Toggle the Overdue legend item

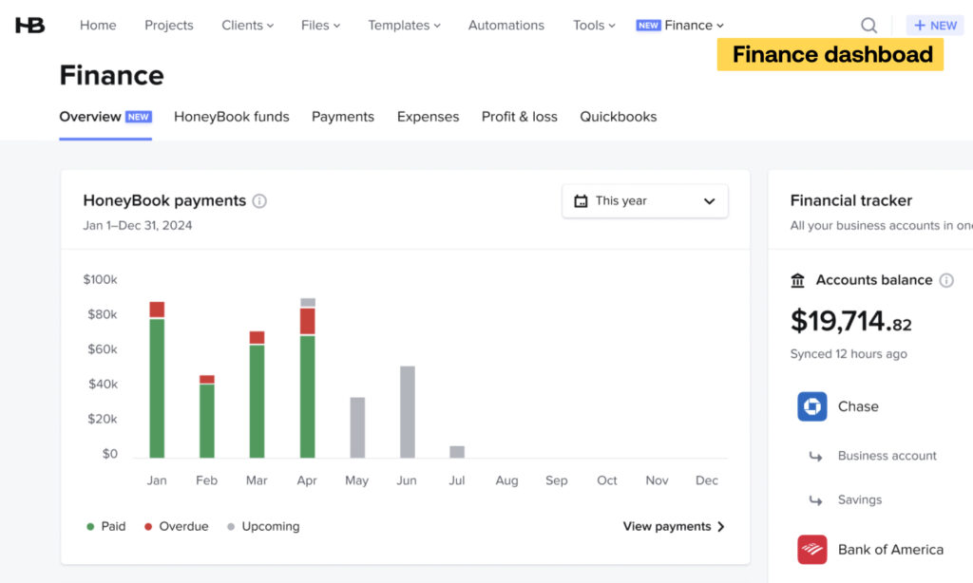tap(176, 526)
